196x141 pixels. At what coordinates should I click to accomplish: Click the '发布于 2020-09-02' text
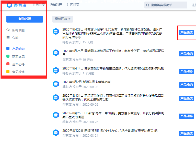(x=85, y=105)
